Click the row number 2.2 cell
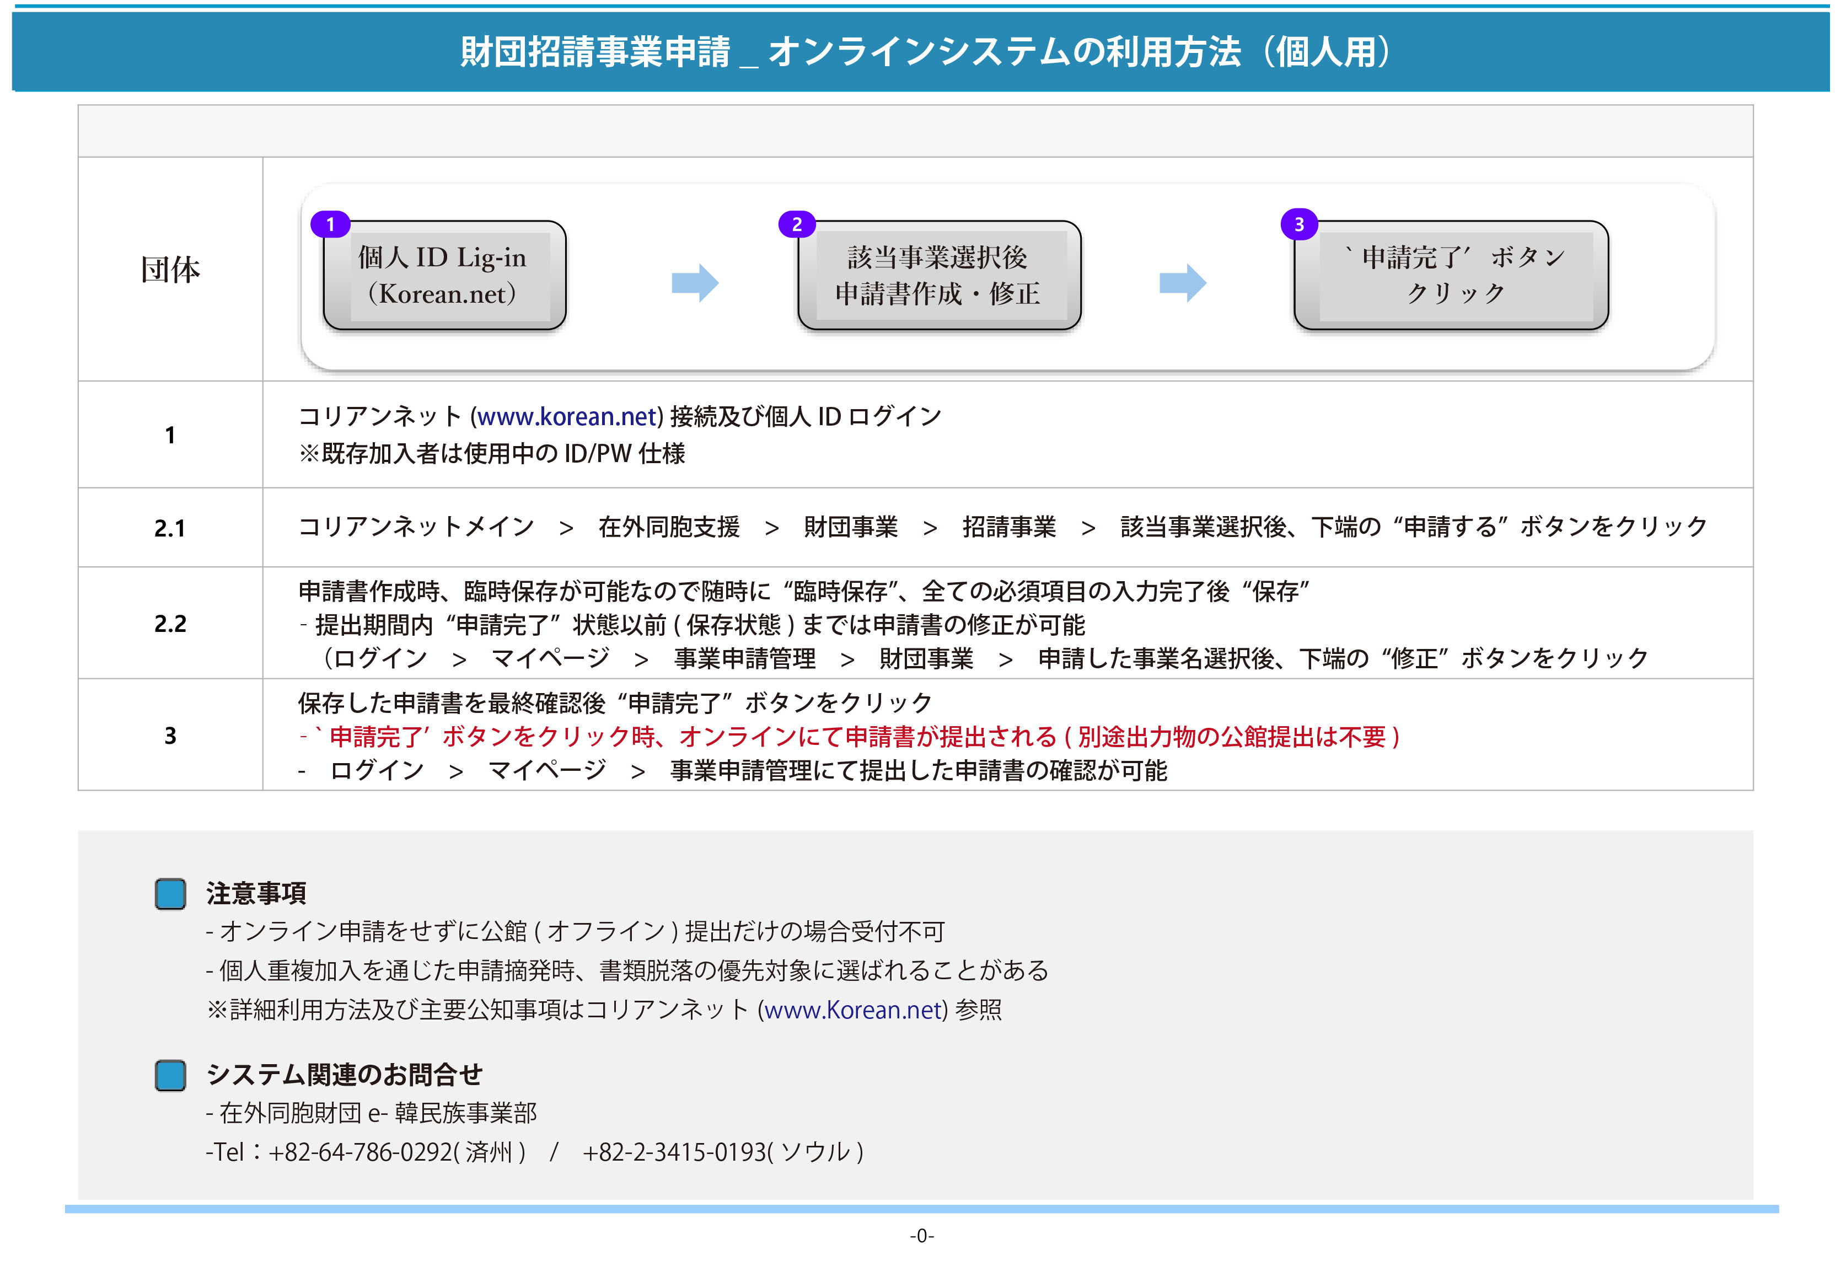 (170, 624)
